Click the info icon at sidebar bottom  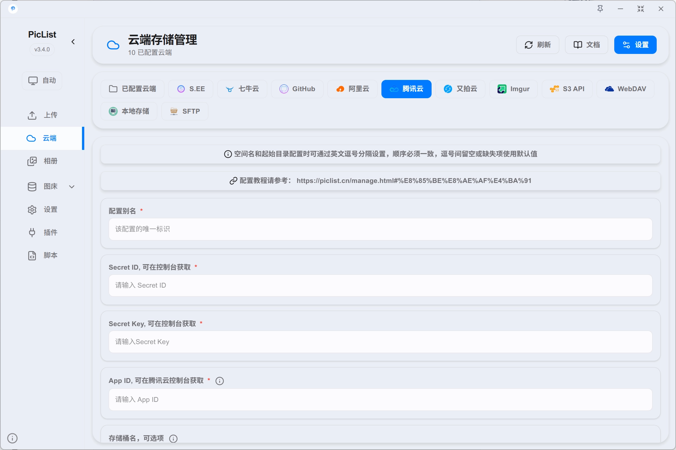12,438
